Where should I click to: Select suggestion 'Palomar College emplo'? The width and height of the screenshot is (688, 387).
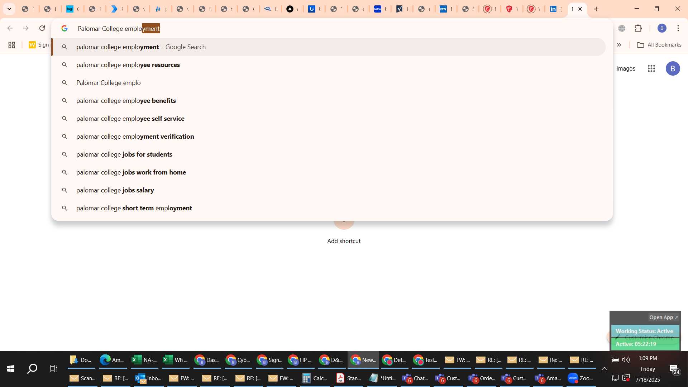click(x=329, y=83)
